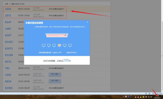Open the system volume speaker icon

pos(151,97)
